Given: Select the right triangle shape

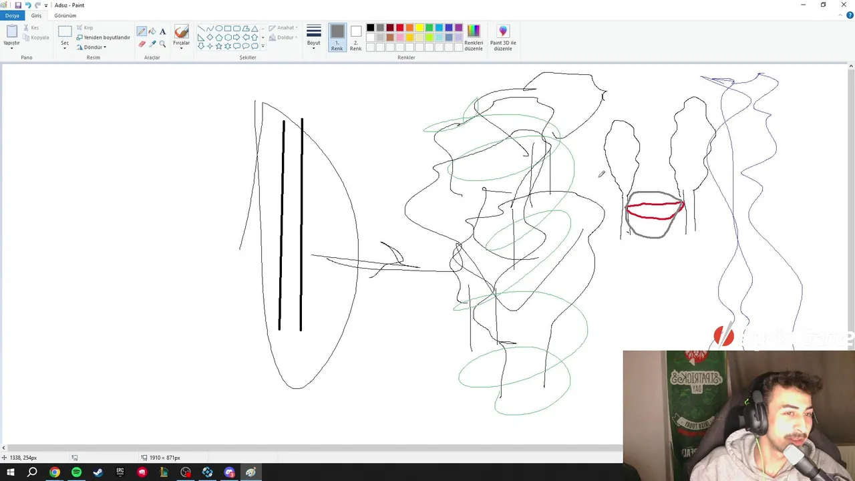Looking at the screenshot, I should (x=201, y=37).
